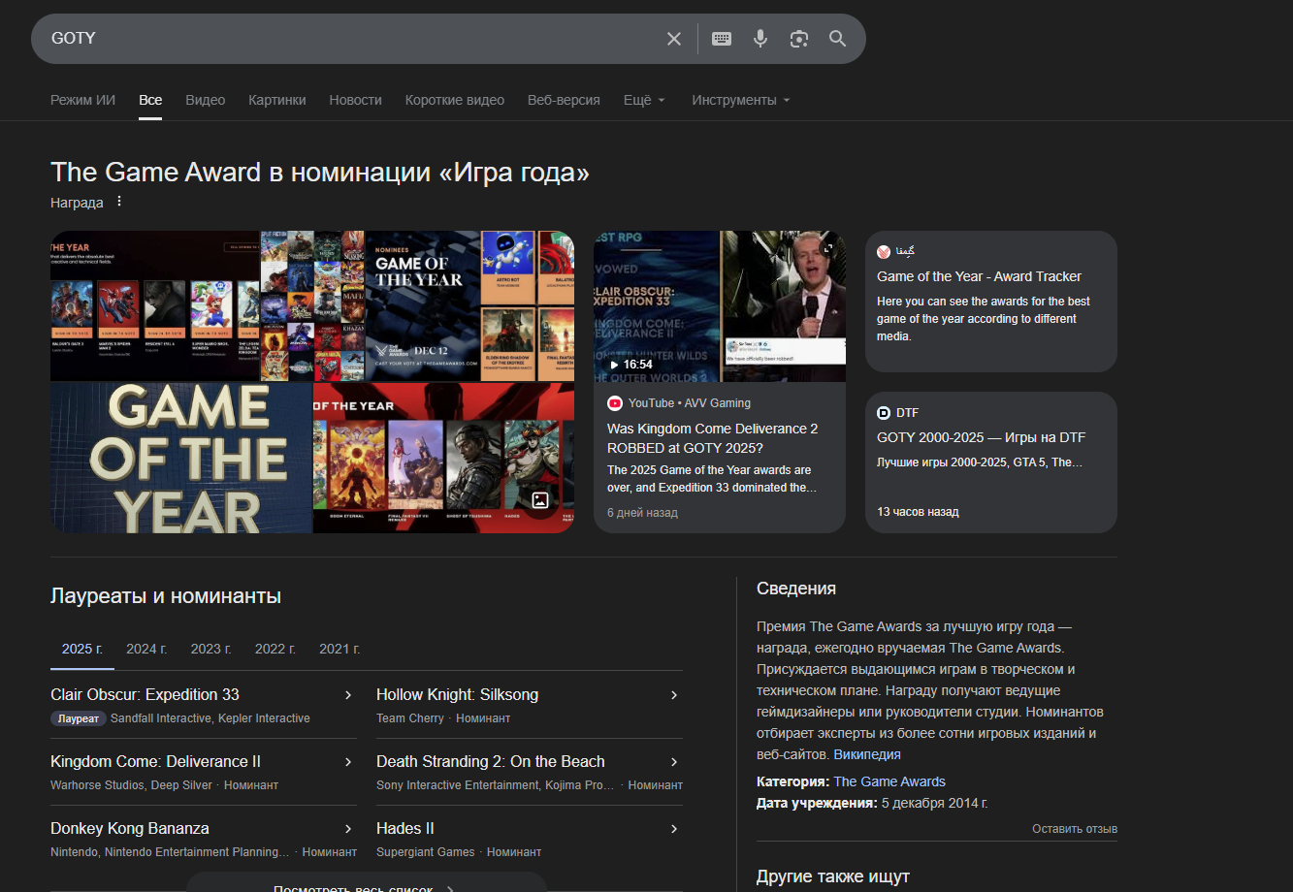The height and width of the screenshot is (892, 1293).
Task: Open the 2023 nominees image with Baldur's Gate
Action: (x=155, y=306)
